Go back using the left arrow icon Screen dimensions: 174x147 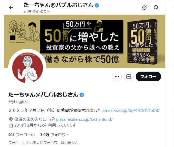11,8
